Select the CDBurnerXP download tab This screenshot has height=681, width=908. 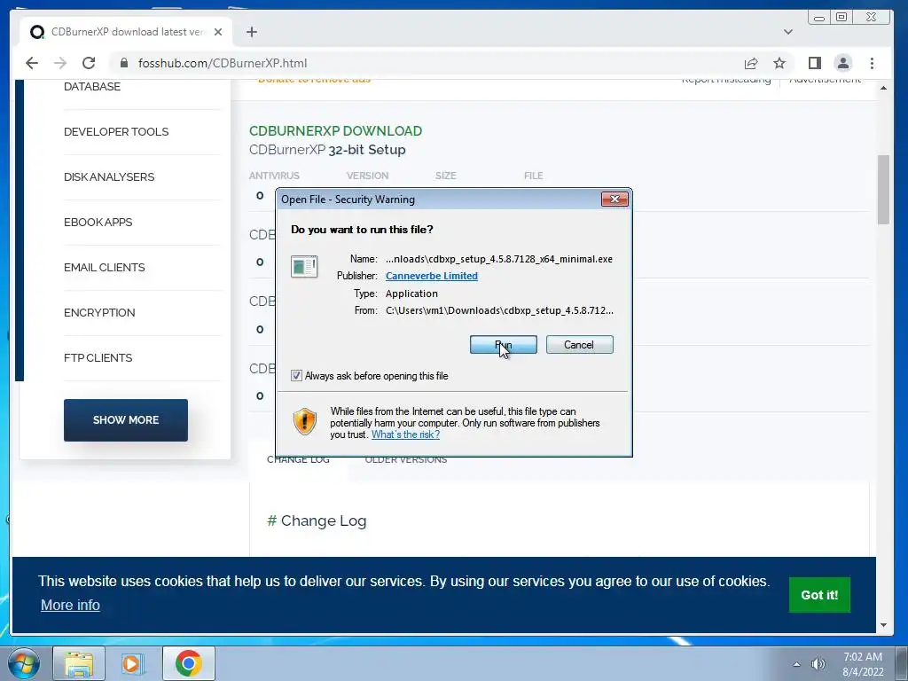(126, 32)
